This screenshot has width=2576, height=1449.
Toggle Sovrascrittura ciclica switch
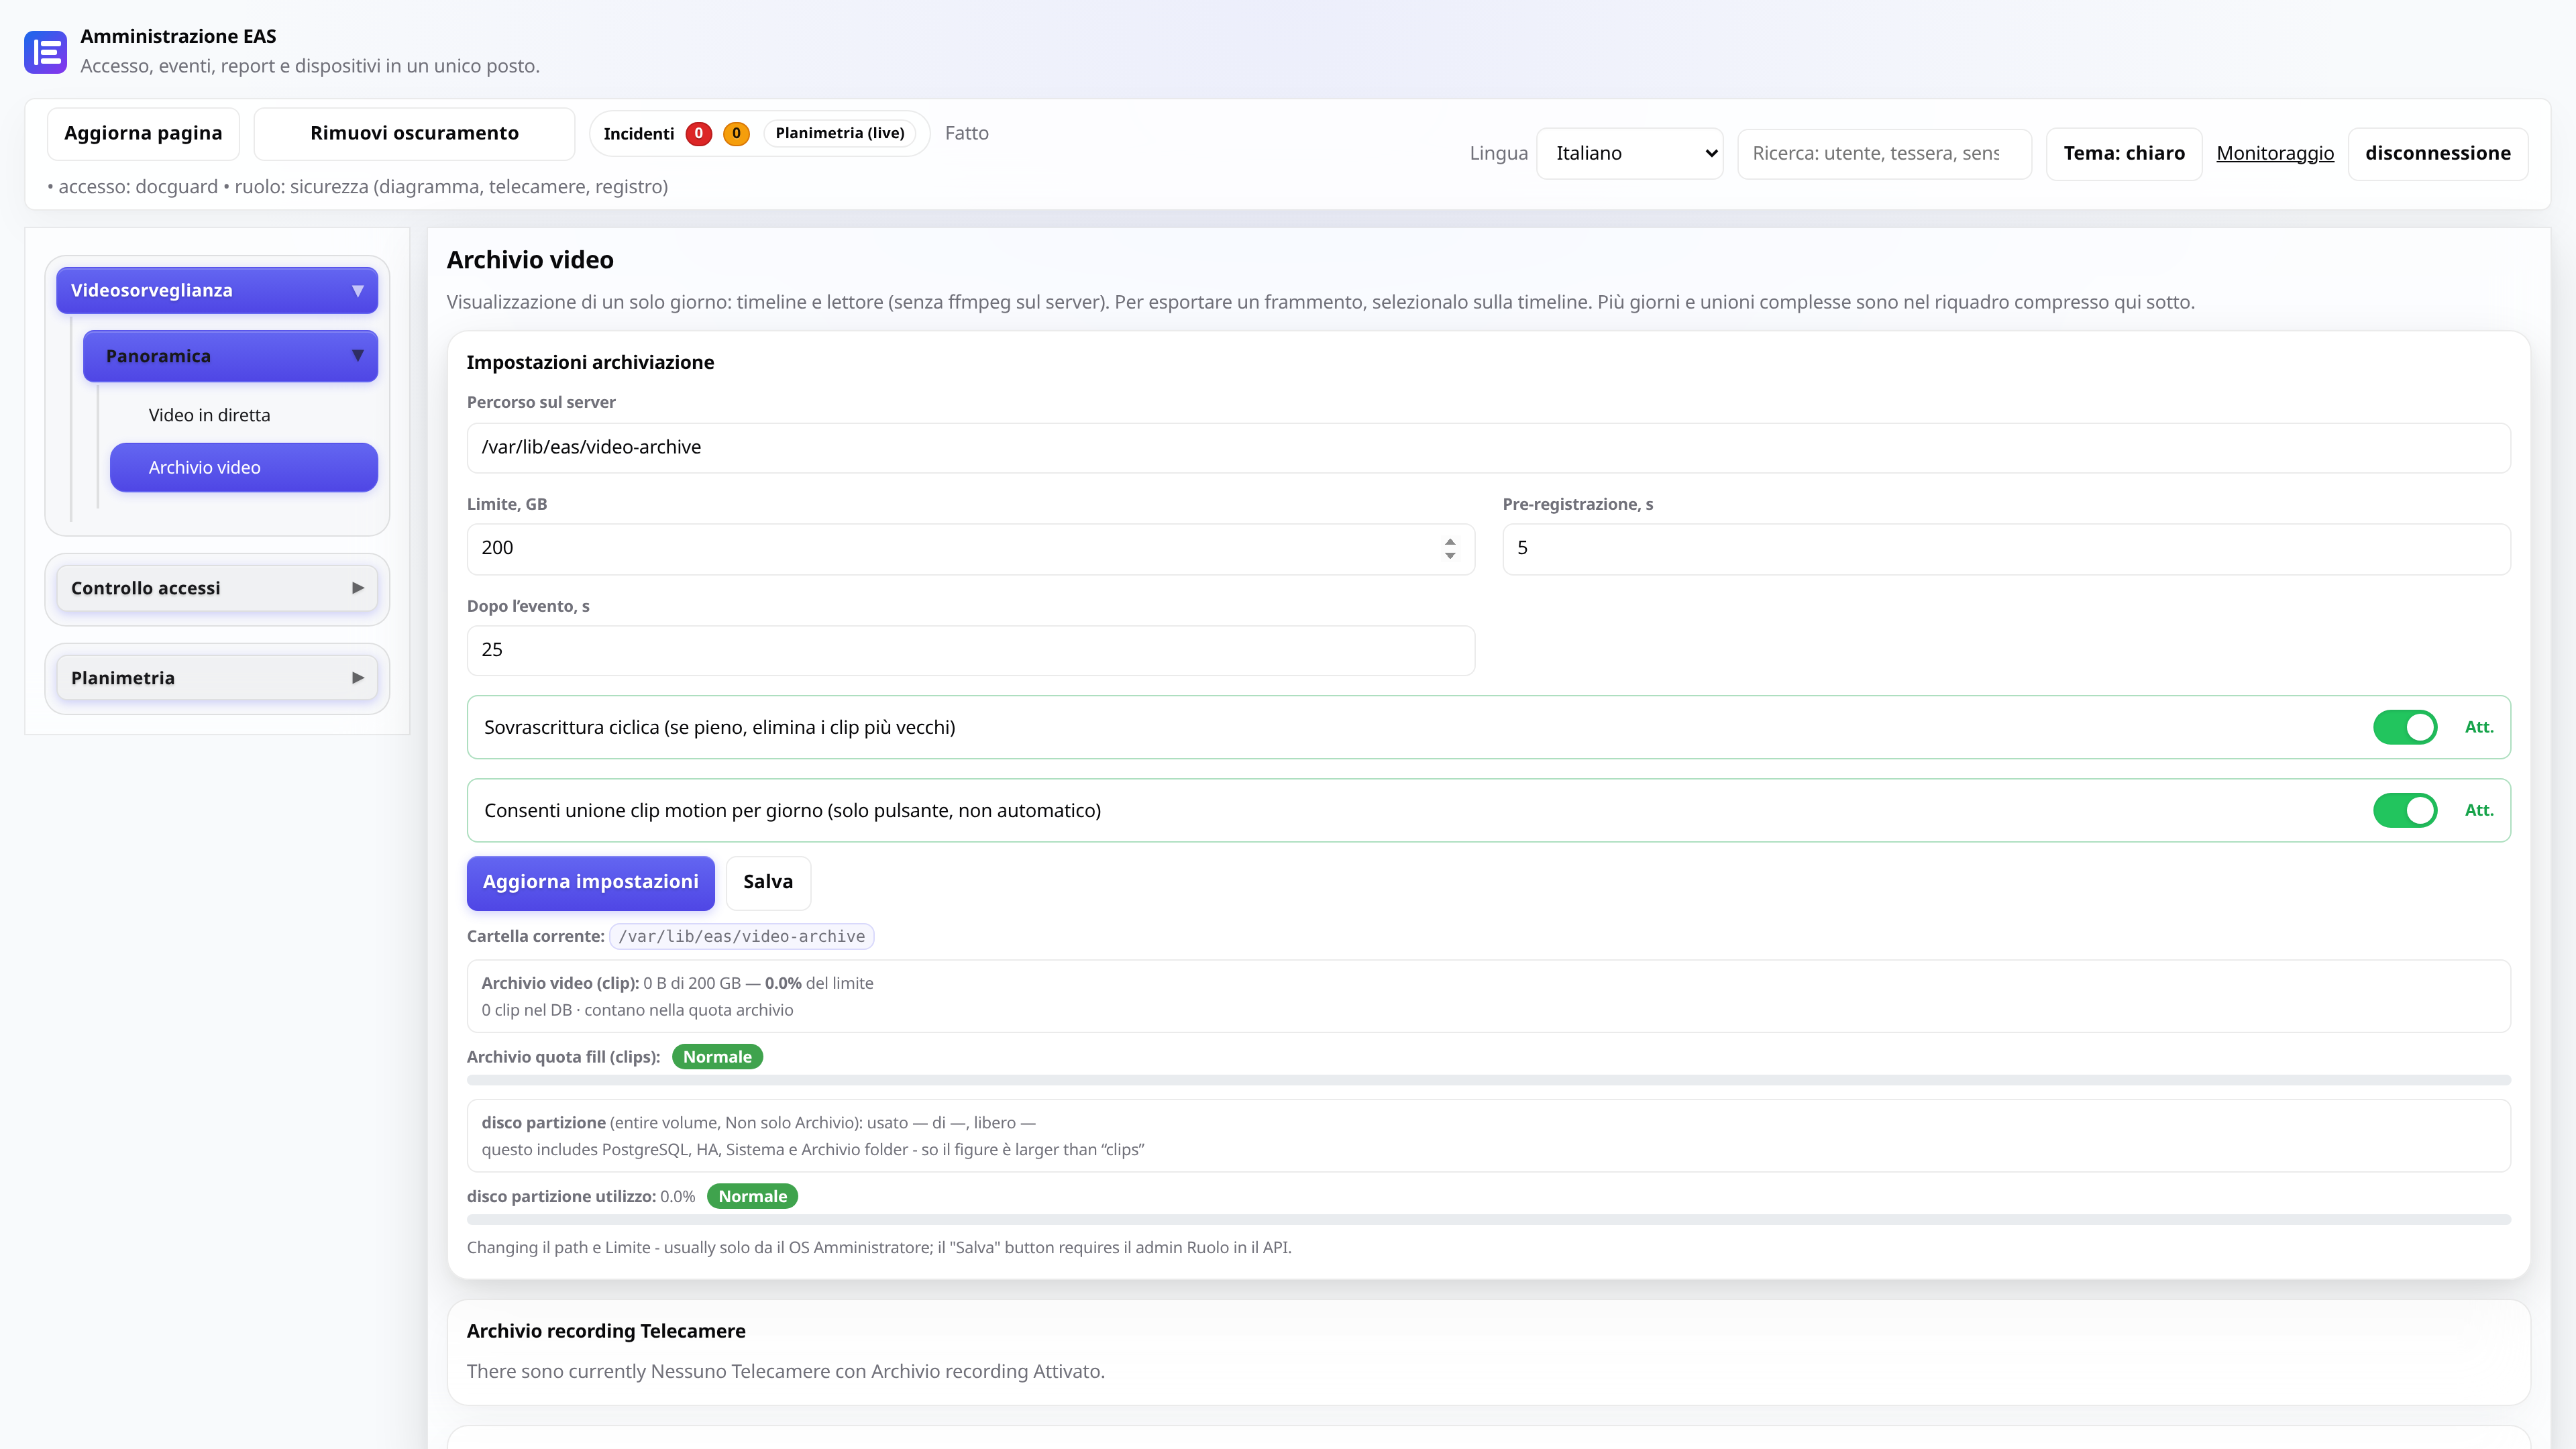click(x=2405, y=727)
